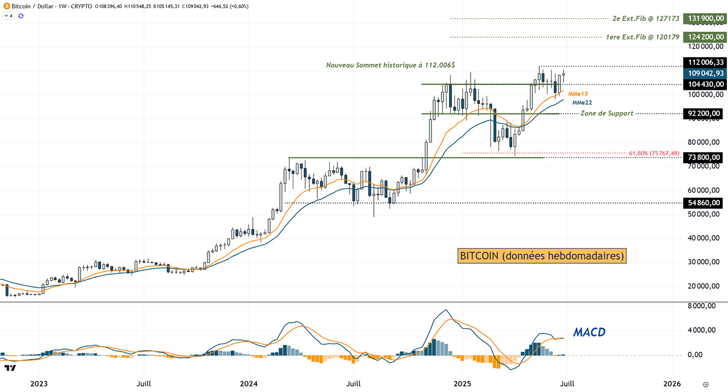Open the TradingView logo link
Screen dimensions: 728x392
tap(9, 368)
